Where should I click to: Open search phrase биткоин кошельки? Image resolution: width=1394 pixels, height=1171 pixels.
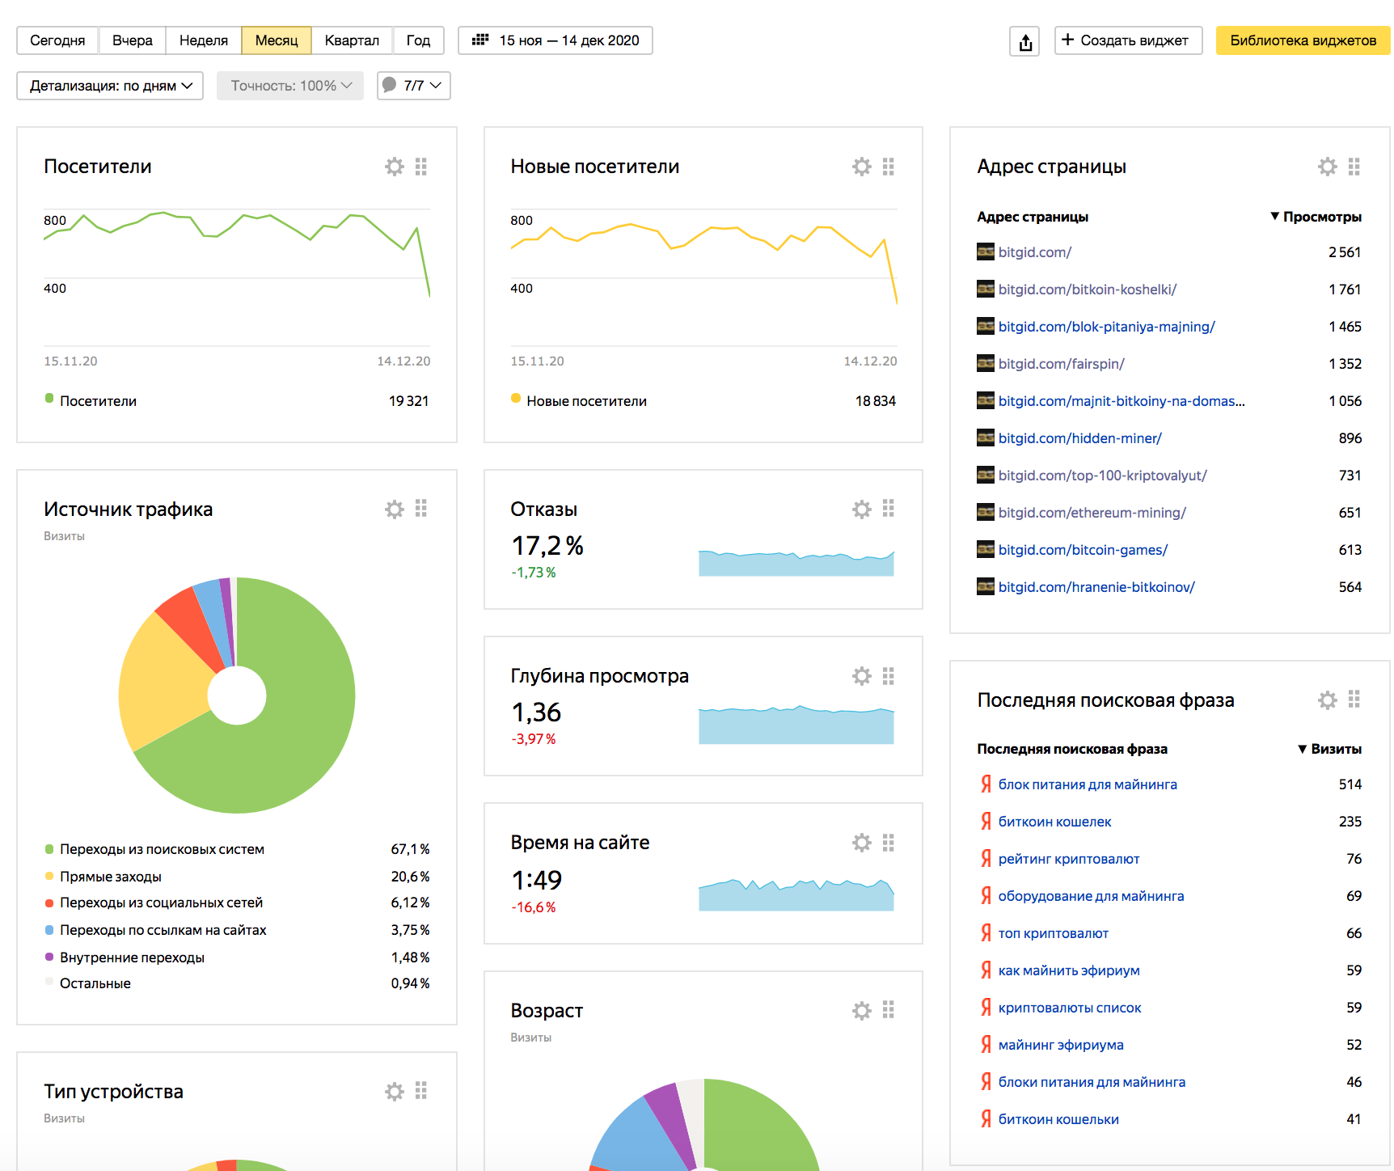point(1058,1119)
